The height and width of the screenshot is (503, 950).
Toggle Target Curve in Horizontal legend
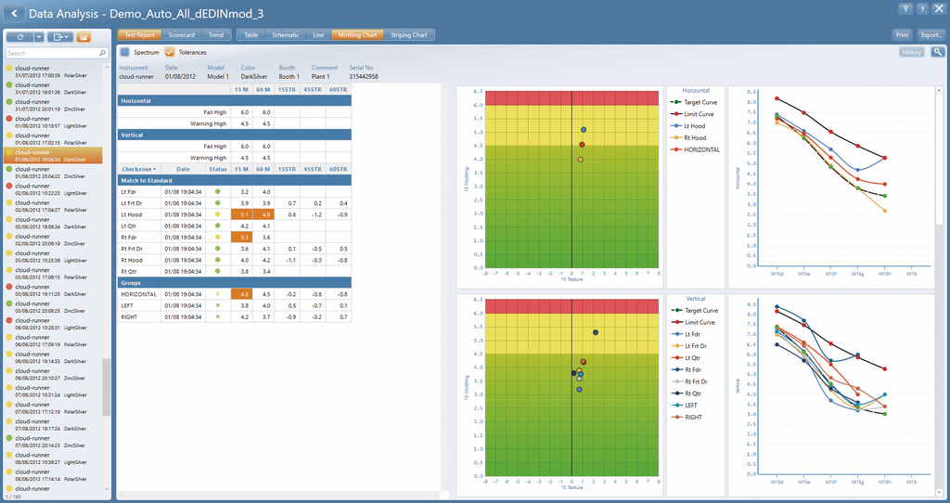tap(694, 102)
